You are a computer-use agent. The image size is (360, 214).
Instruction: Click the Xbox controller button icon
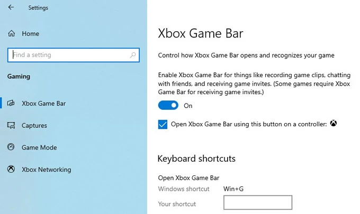pos(334,123)
